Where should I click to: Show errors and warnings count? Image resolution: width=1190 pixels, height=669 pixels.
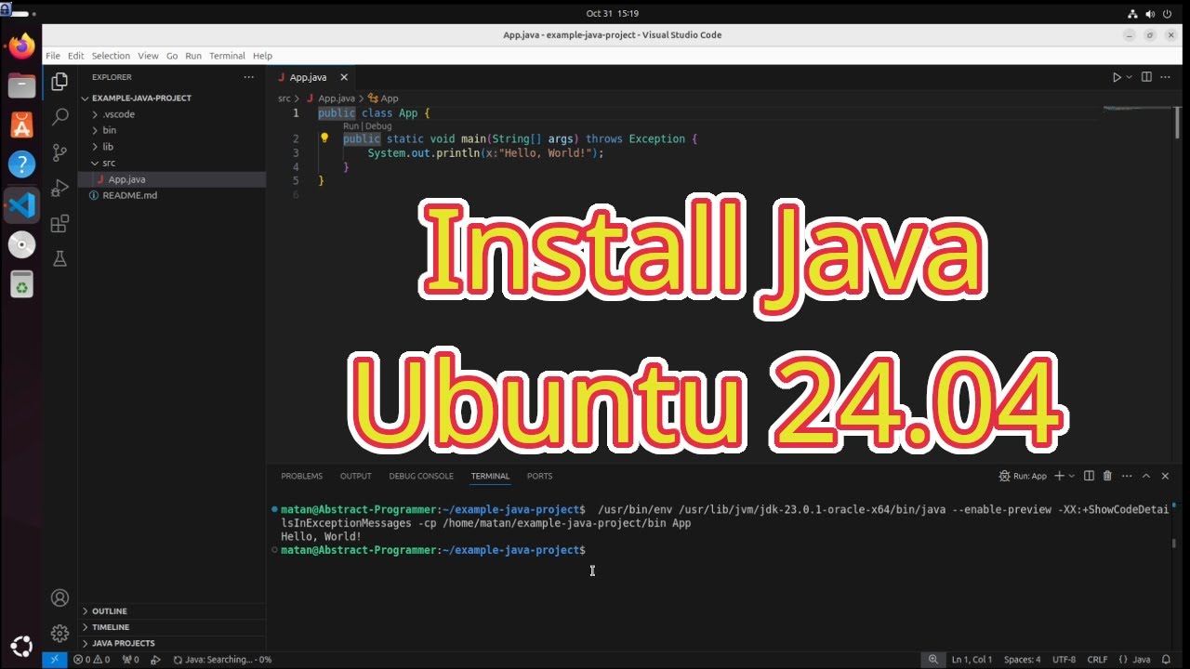(x=91, y=660)
